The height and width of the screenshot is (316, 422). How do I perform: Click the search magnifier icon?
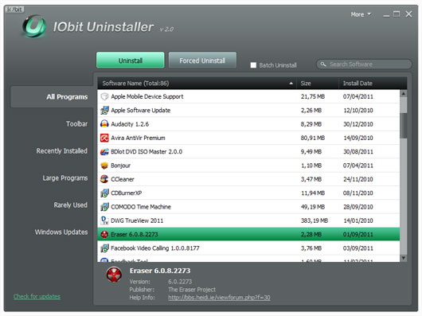(x=323, y=64)
